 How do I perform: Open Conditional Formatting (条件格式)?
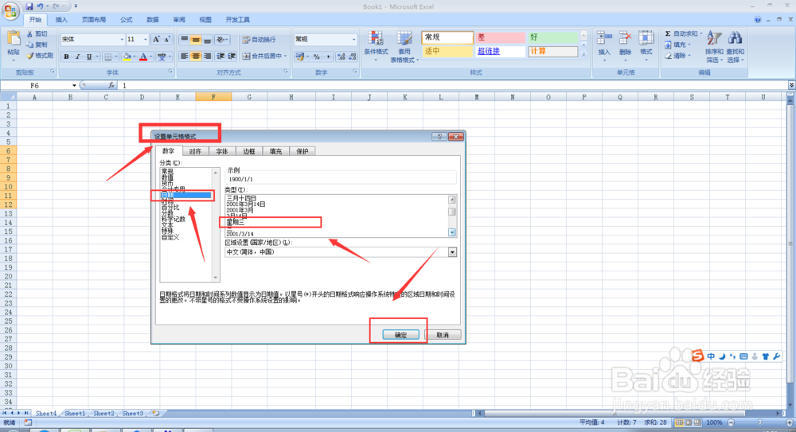tap(376, 45)
